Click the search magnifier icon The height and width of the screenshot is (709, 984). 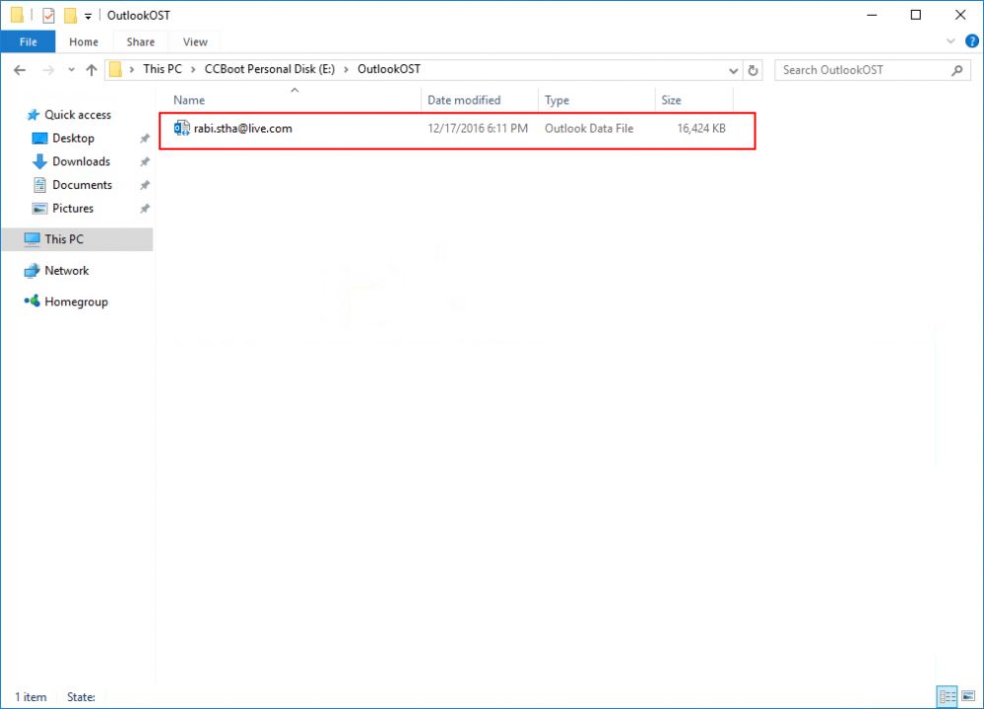coord(957,70)
